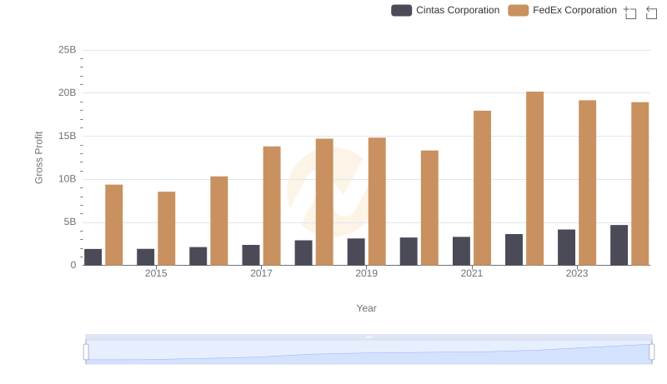Click the 15B y-axis label

point(68,136)
